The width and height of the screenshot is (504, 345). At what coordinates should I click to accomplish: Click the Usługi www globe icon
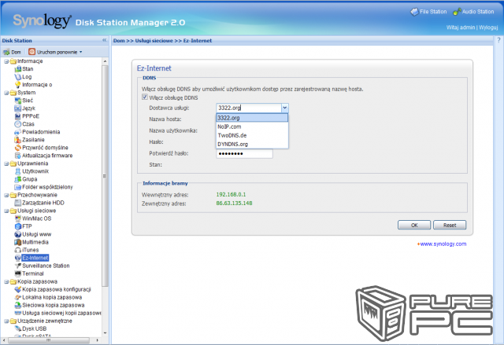18,234
